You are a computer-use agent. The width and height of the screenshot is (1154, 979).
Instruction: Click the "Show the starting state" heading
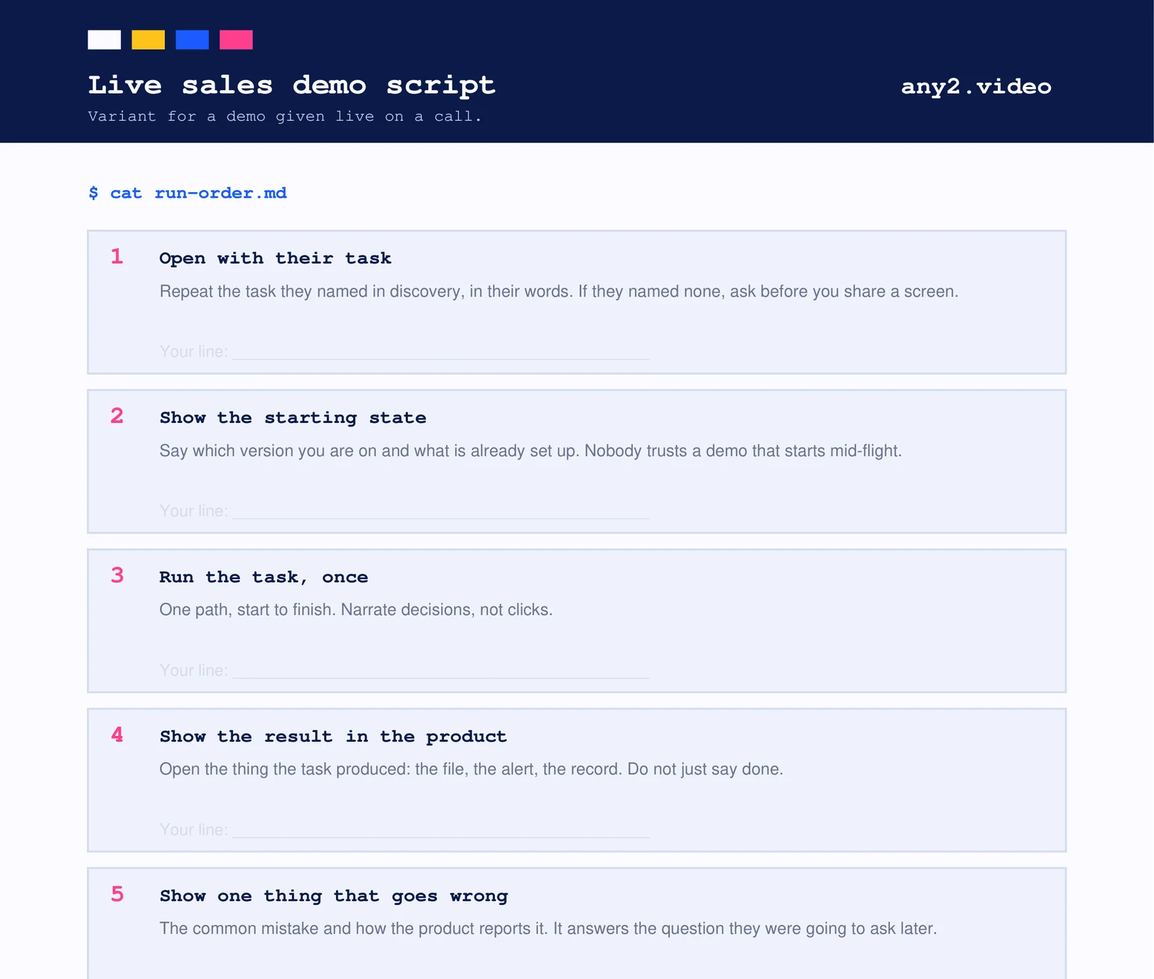[293, 418]
